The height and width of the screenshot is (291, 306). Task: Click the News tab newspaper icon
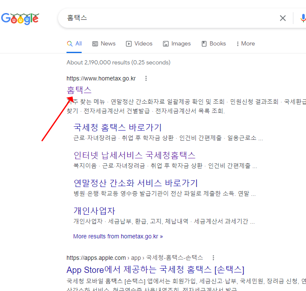click(x=95, y=44)
